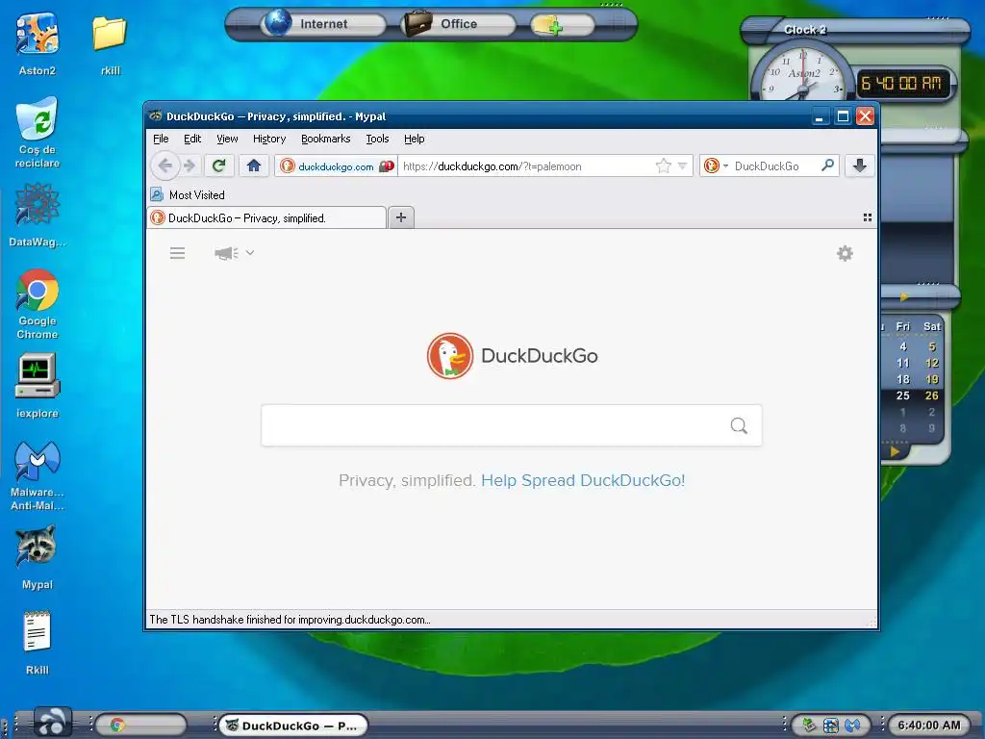Show the tab groups grid icon
Viewport: 985px width, 739px height.
coord(868,217)
